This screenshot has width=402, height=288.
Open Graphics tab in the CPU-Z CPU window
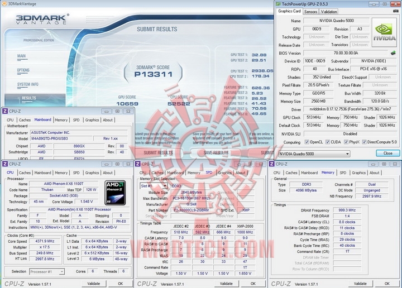(92, 172)
